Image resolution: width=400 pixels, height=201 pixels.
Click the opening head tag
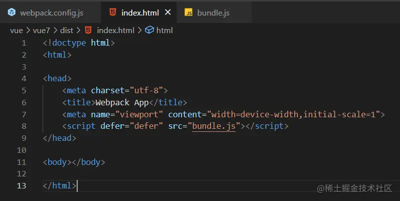[57, 78]
